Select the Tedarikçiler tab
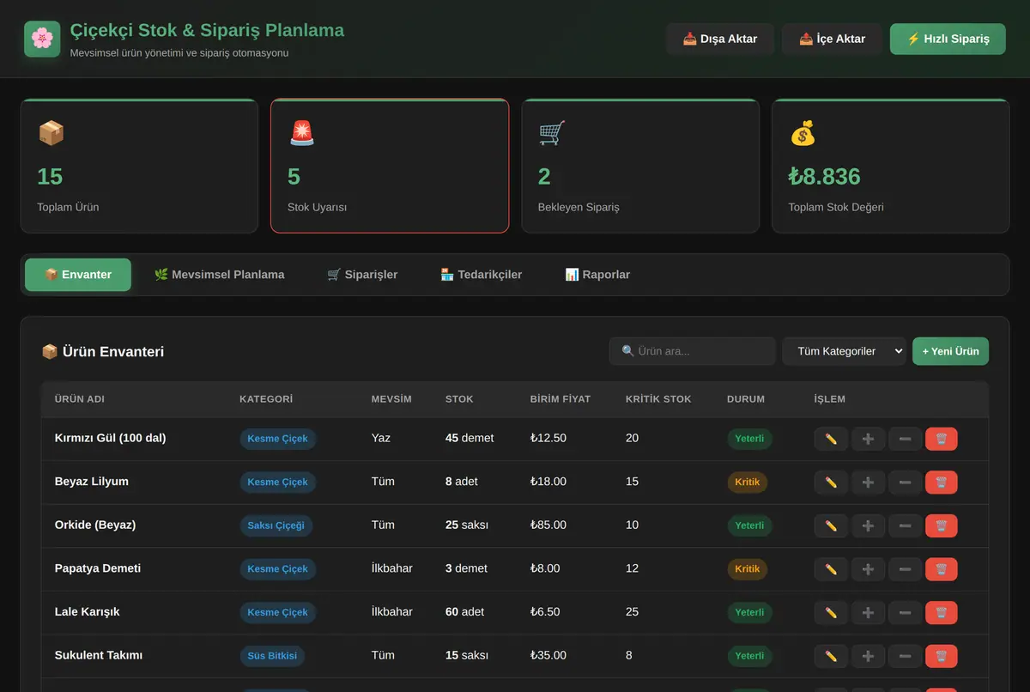1030x692 pixels. point(482,275)
